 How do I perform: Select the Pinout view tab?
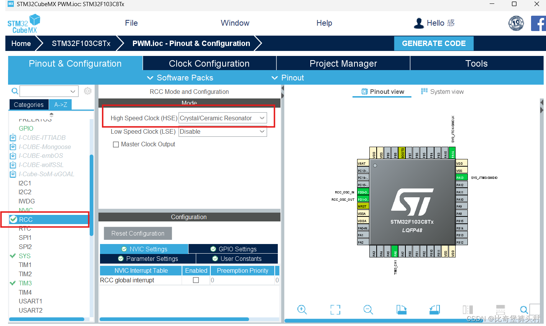pos(382,92)
